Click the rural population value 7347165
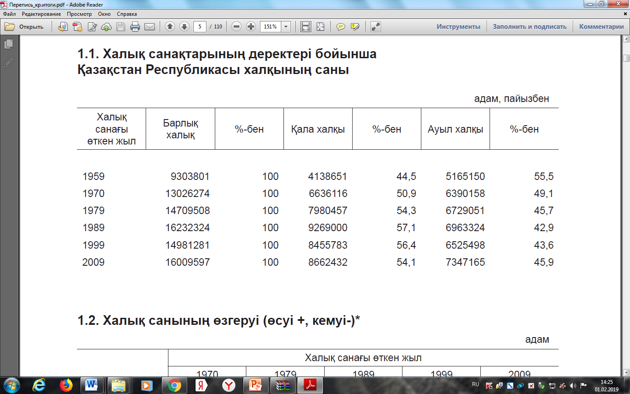630x394 pixels. (x=465, y=262)
